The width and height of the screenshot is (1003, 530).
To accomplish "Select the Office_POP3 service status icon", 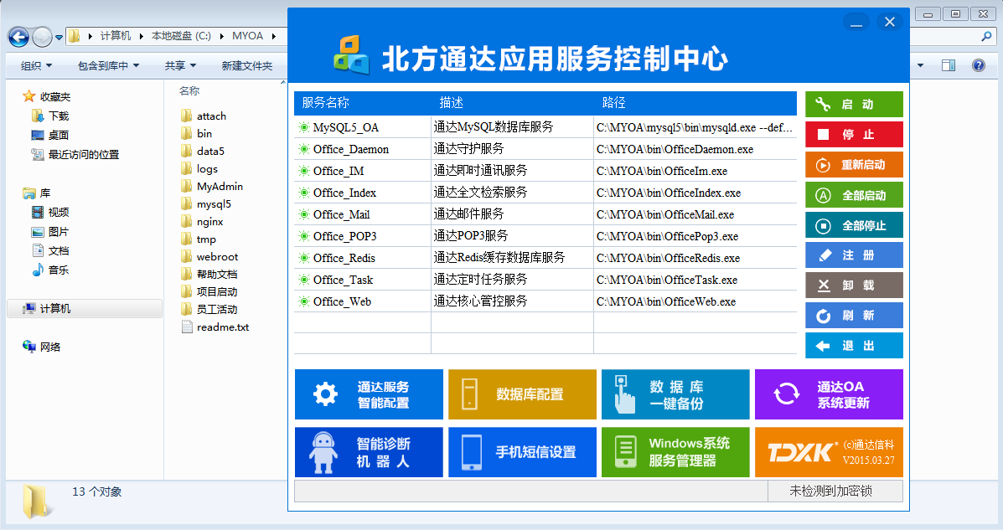I will click(x=304, y=236).
